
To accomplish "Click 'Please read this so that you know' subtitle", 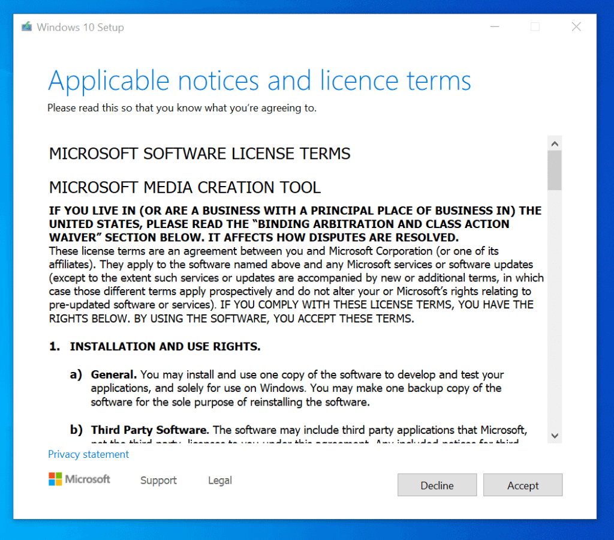I will [182, 108].
